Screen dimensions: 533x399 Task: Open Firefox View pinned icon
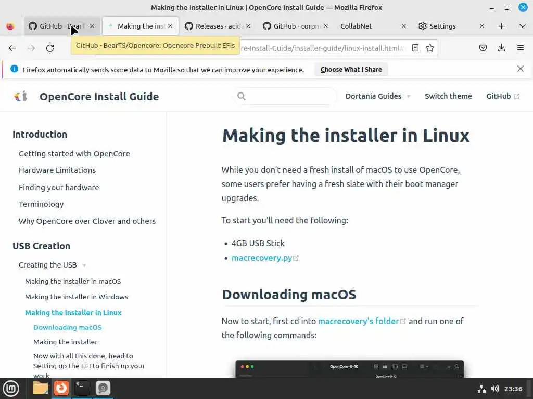pos(10,26)
